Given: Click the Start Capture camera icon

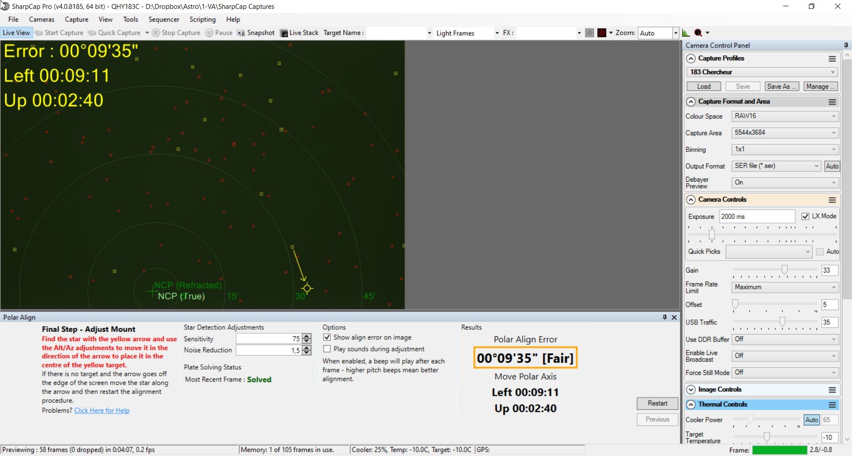Looking at the screenshot, I should point(39,33).
